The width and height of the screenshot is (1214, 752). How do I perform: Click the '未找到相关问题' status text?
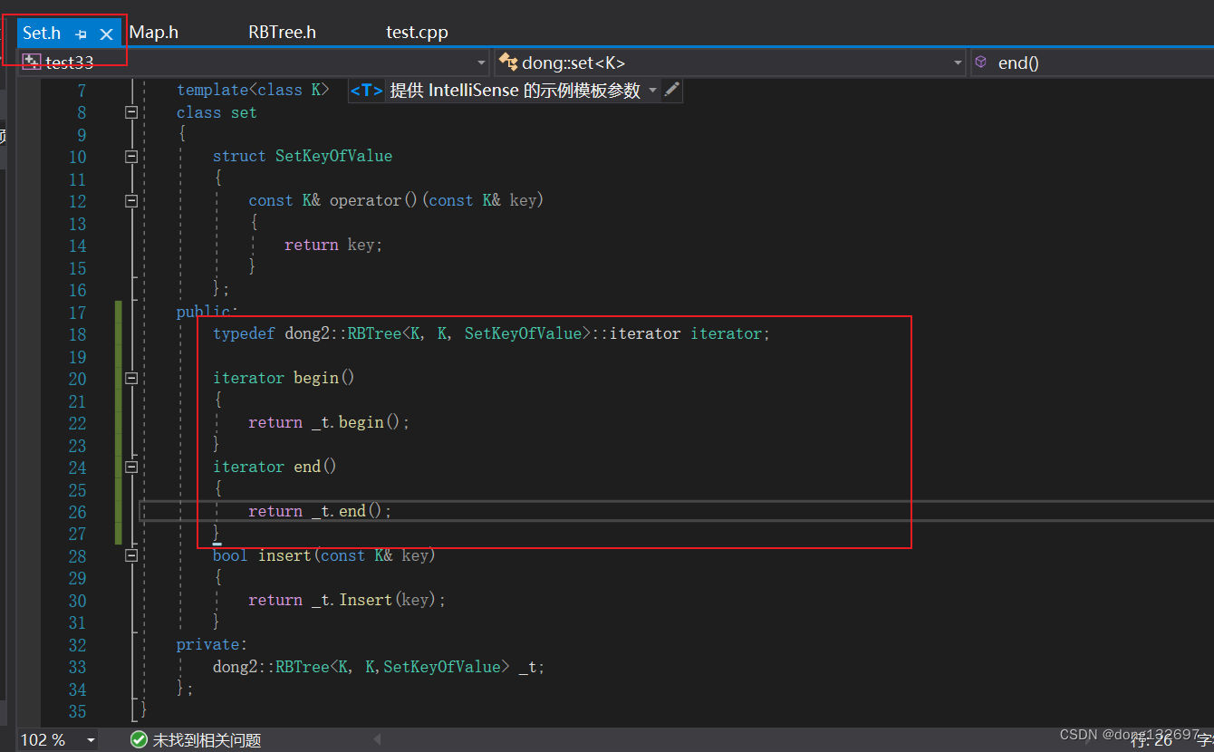click(x=207, y=740)
